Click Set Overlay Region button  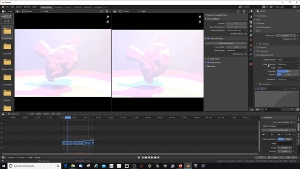point(226,43)
